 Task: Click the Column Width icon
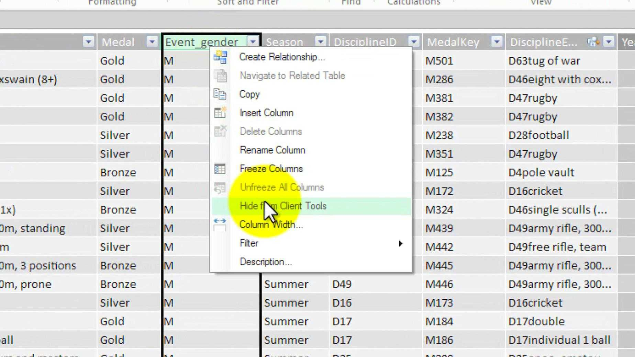pyautogui.click(x=220, y=225)
